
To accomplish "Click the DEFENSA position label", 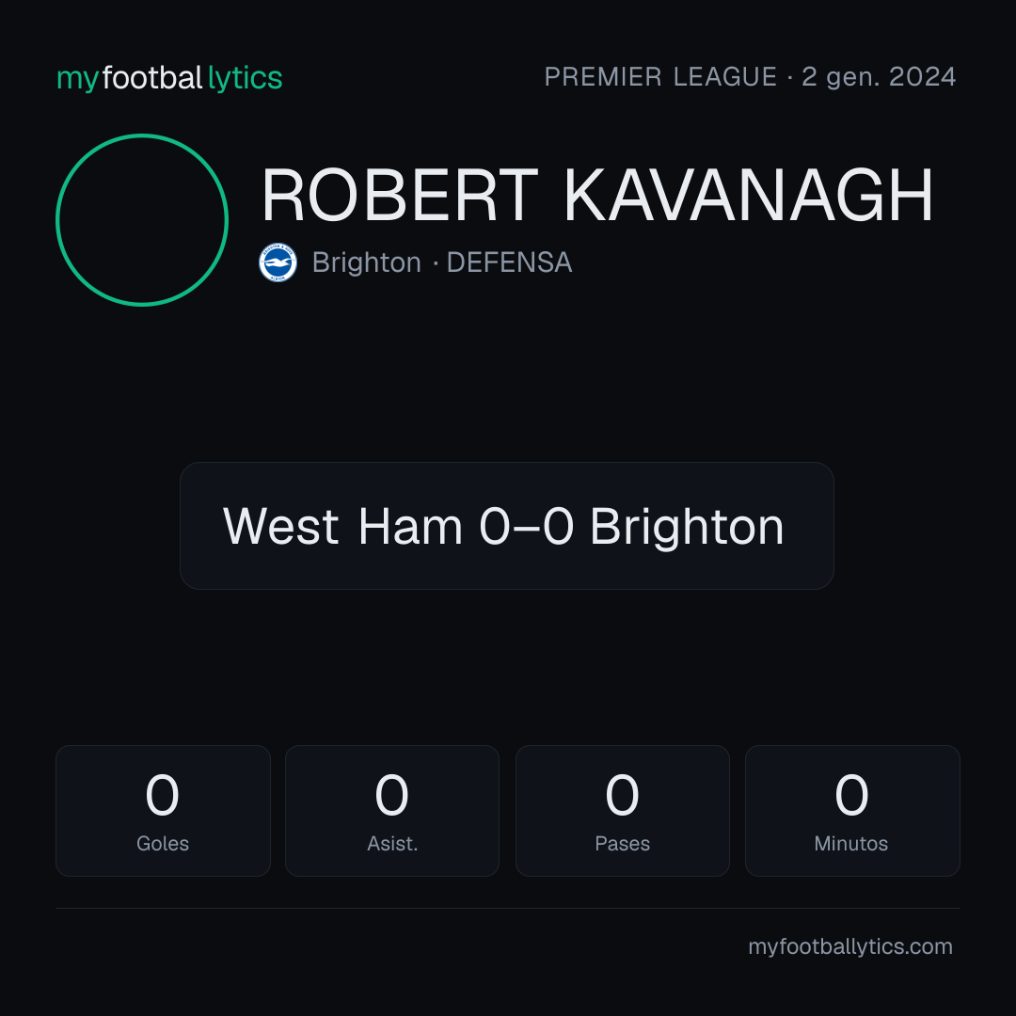I will tap(509, 262).
